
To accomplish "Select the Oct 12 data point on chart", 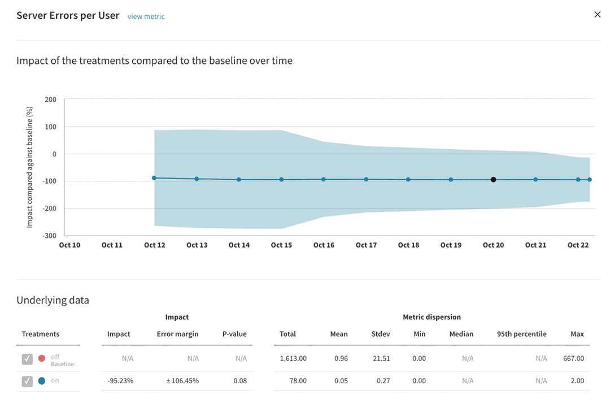I will (154, 178).
